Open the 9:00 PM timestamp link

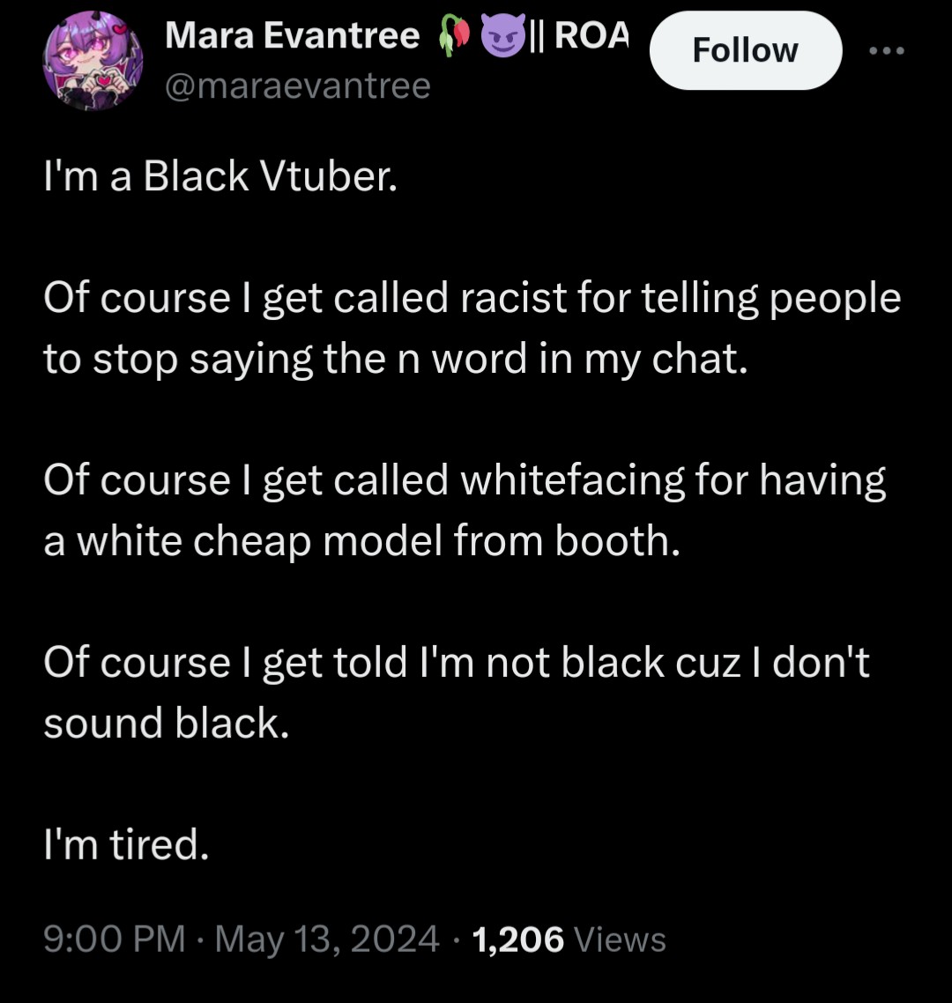pyautogui.click(x=115, y=939)
